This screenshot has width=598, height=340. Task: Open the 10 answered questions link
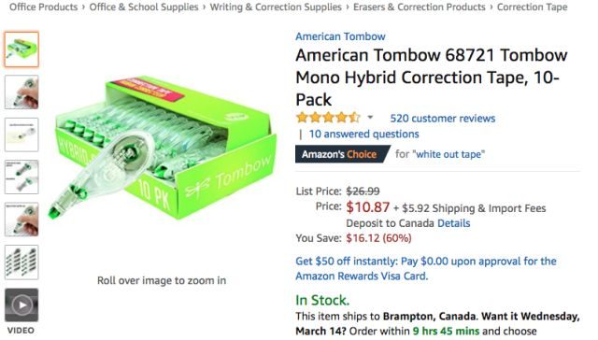tap(363, 134)
